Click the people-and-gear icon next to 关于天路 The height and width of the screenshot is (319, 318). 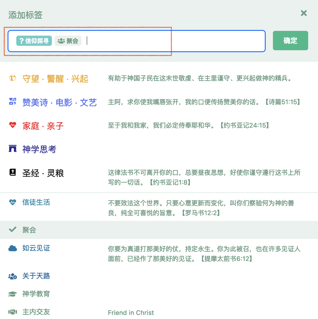[x=13, y=276]
